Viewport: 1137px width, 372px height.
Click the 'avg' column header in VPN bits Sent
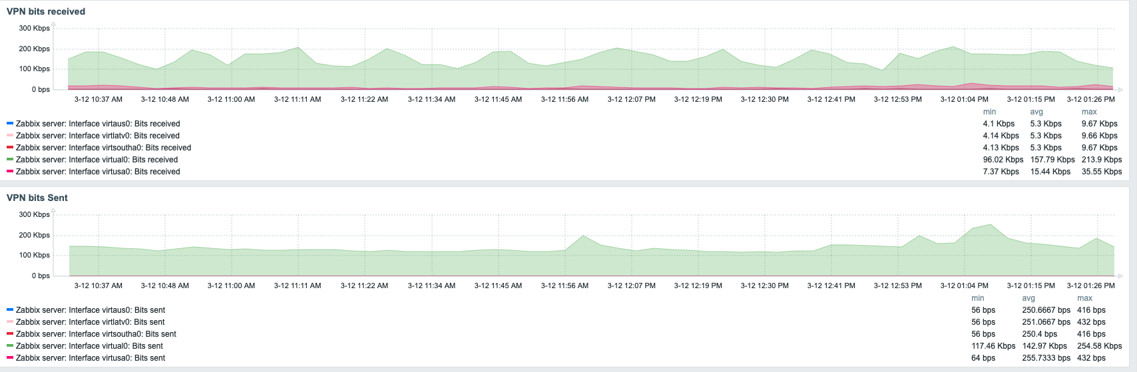click(1028, 298)
